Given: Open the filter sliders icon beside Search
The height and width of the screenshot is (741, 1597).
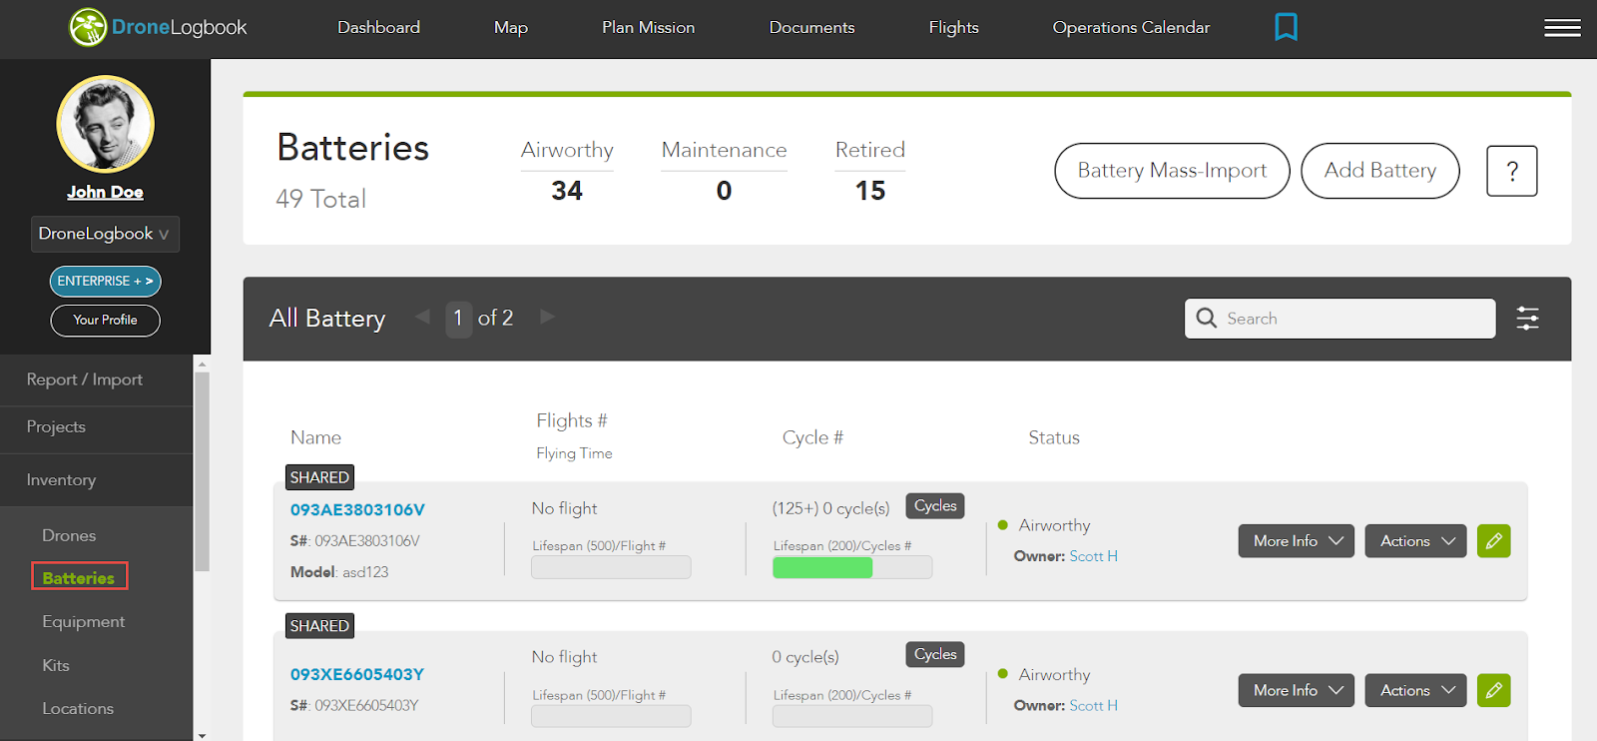Looking at the screenshot, I should point(1527,319).
